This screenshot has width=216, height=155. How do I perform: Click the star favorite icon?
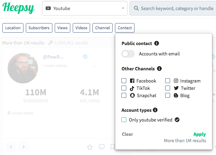[90, 147]
